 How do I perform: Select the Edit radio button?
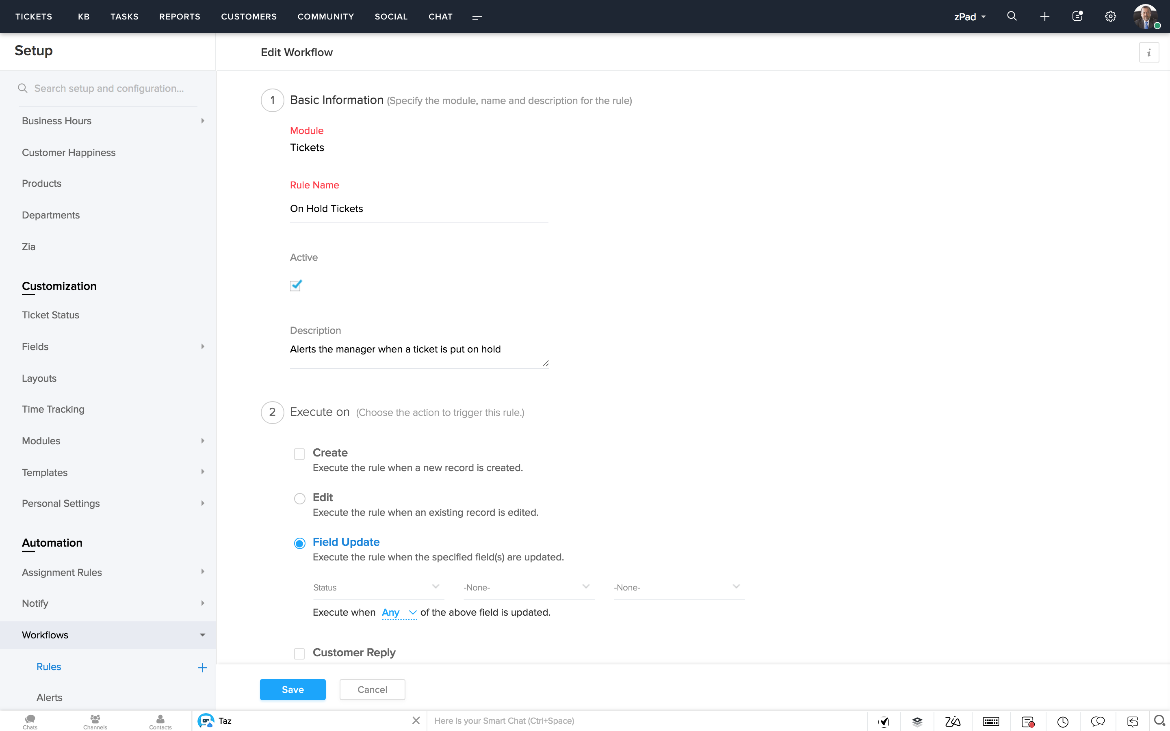(299, 498)
